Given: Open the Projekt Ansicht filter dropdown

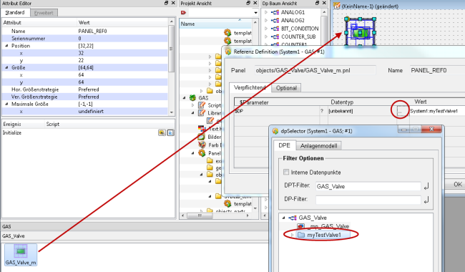Looking at the screenshot, I should coord(255,13).
